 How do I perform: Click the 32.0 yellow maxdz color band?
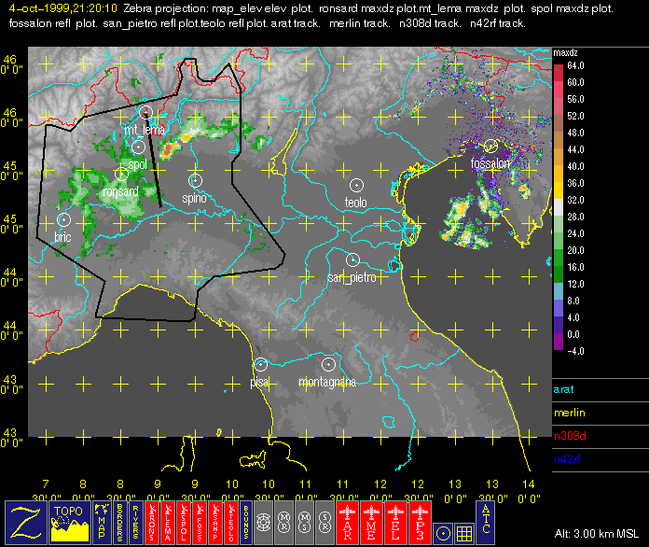[559, 191]
